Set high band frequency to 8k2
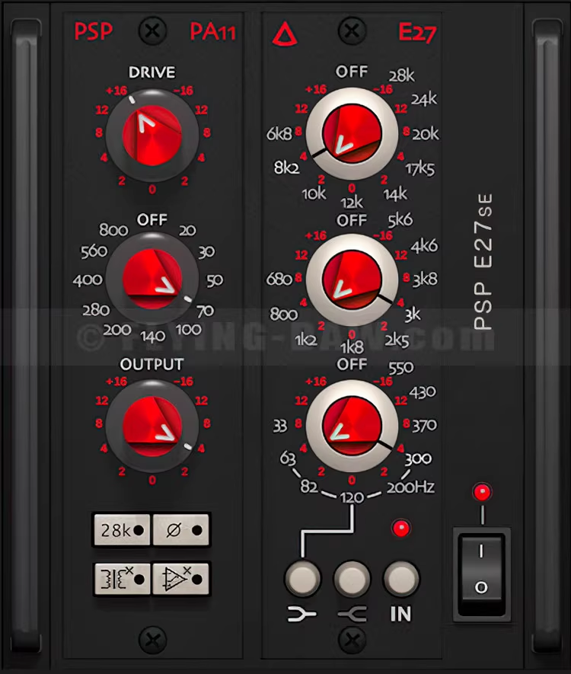571x674 pixels. pyautogui.click(x=286, y=168)
